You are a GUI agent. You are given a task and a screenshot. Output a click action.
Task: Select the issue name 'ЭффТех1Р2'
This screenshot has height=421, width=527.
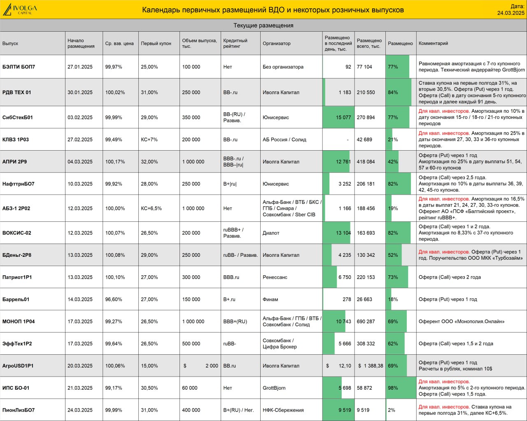pyautogui.click(x=17, y=344)
